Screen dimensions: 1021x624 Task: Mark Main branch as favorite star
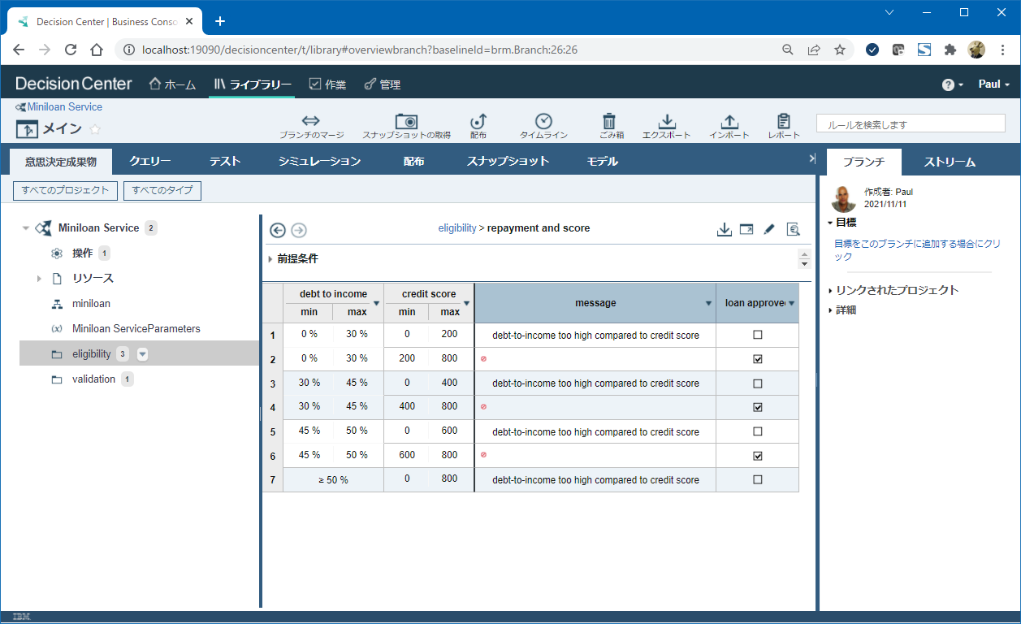pyautogui.click(x=95, y=129)
